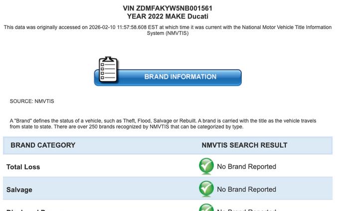Select the Salvage row label
The image size is (337, 211).
[19, 190]
